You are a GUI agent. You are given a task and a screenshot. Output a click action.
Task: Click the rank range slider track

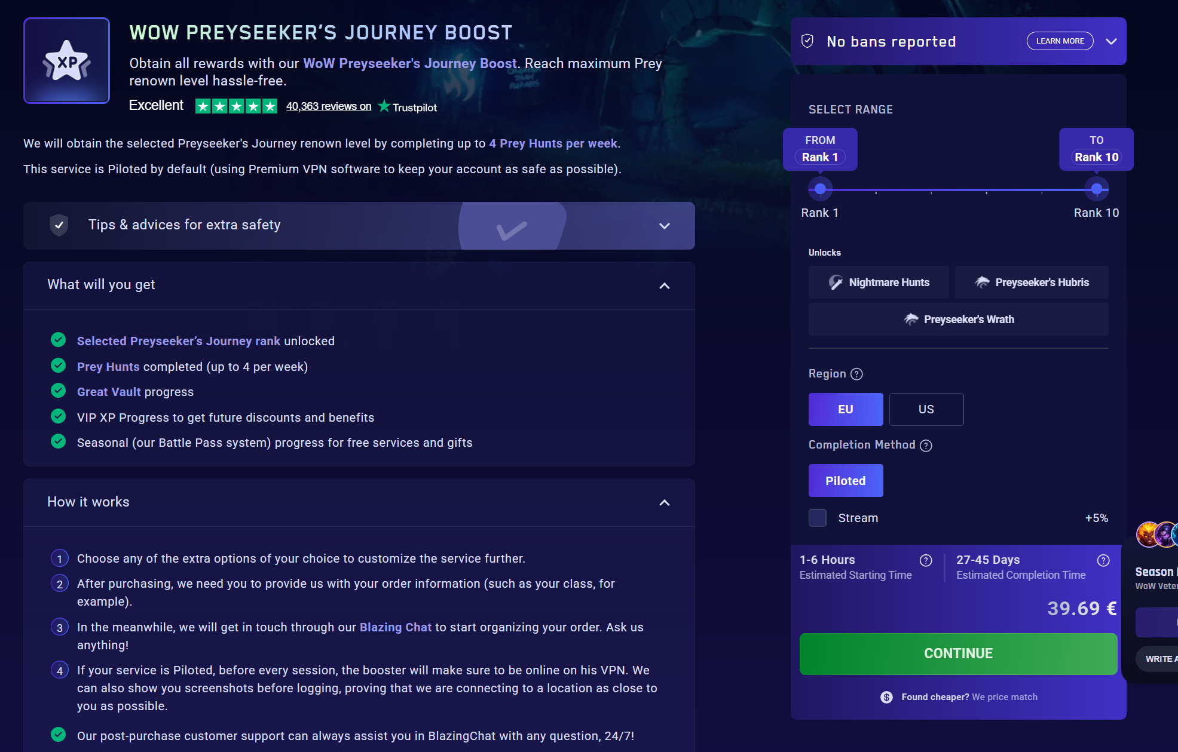click(958, 190)
